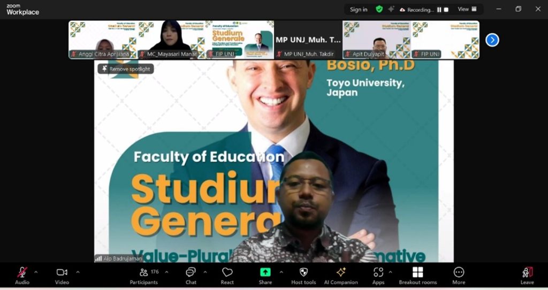Pause the cloud recording
The image size is (548, 290).
[439, 10]
